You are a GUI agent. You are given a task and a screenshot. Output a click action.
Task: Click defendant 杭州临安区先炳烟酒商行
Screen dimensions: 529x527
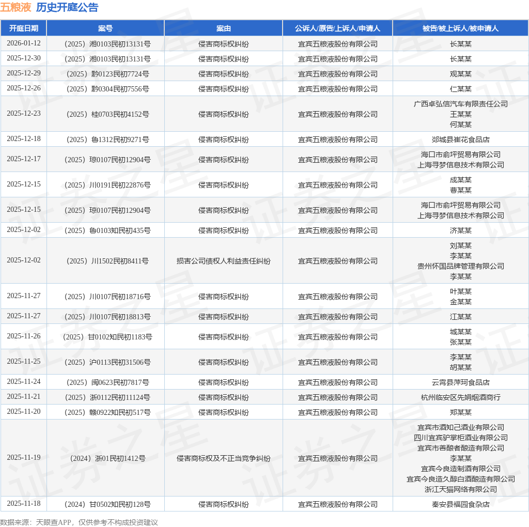click(460, 398)
